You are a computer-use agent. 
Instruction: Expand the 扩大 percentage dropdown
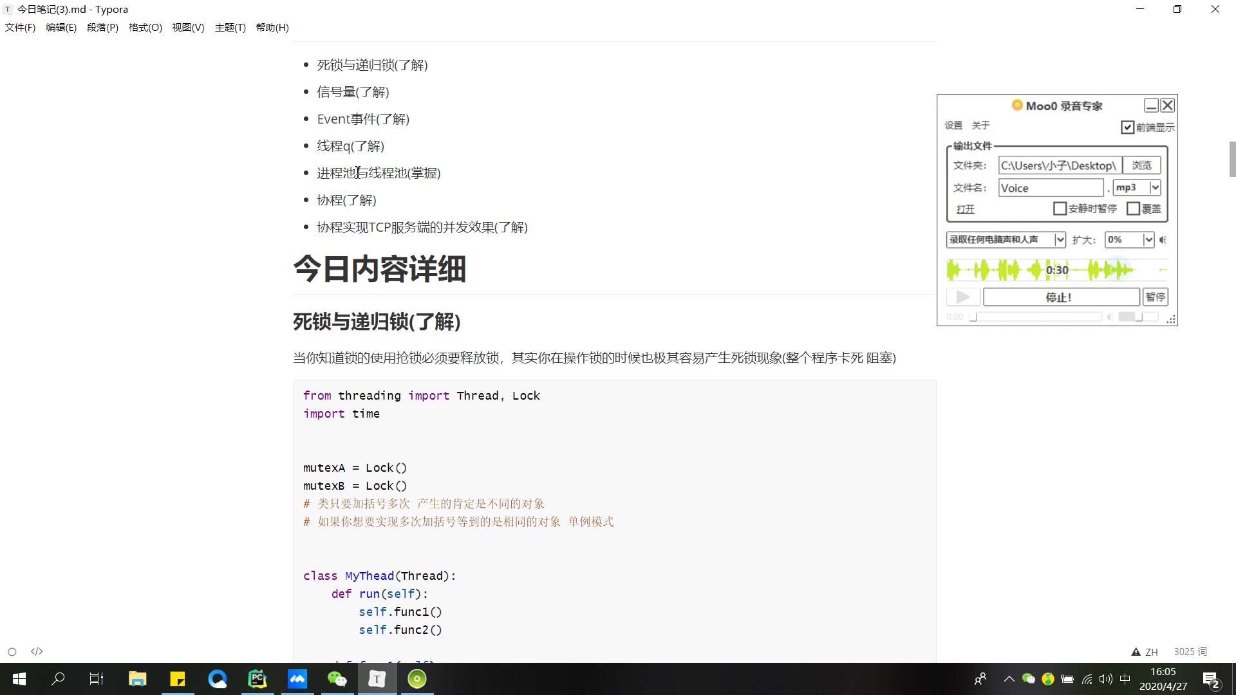1149,239
